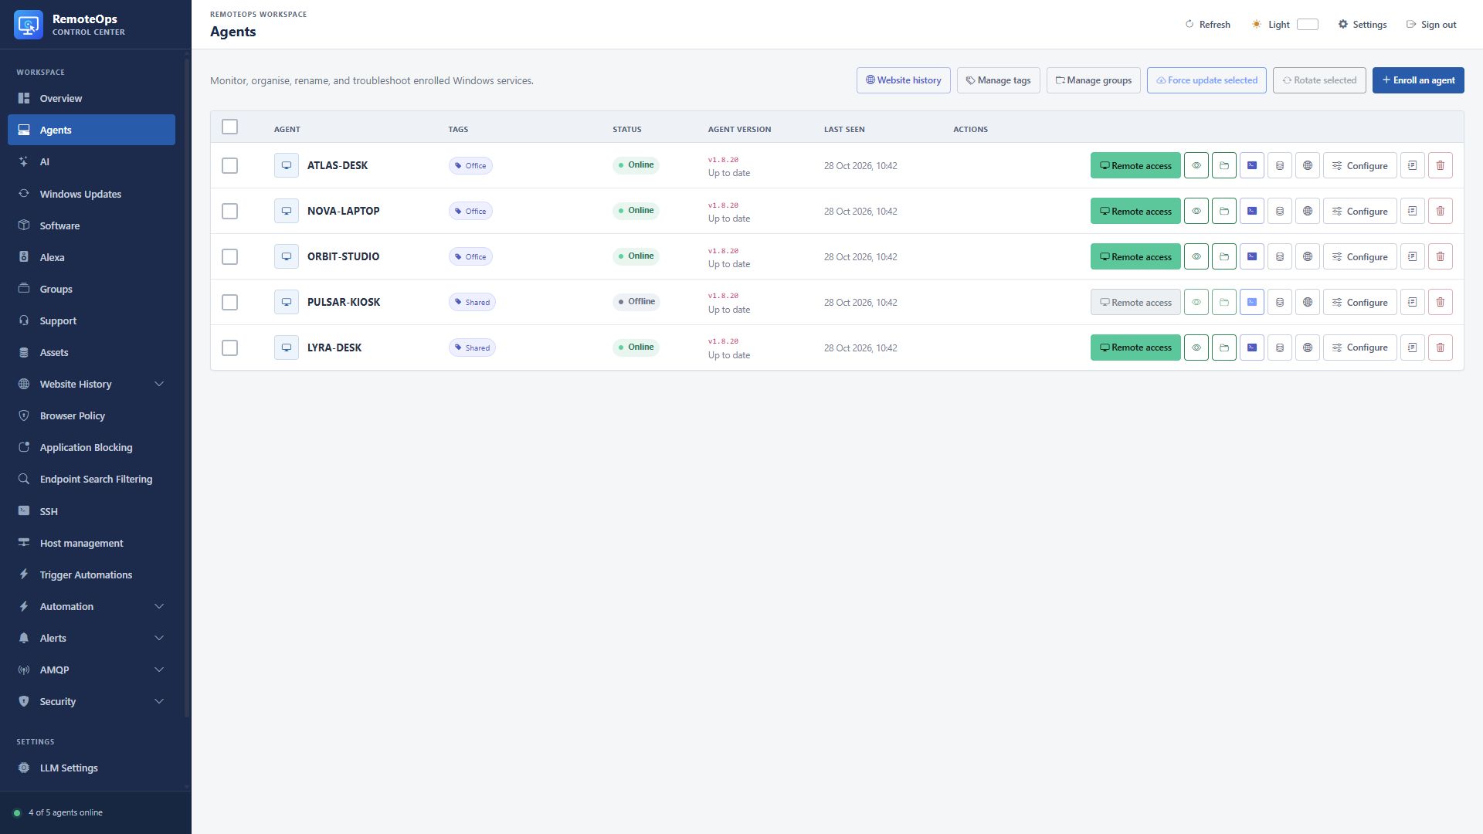The width and height of the screenshot is (1483, 834).
Task: Open notes/log icon for ATLAS-DESK
Action: point(1413,165)
